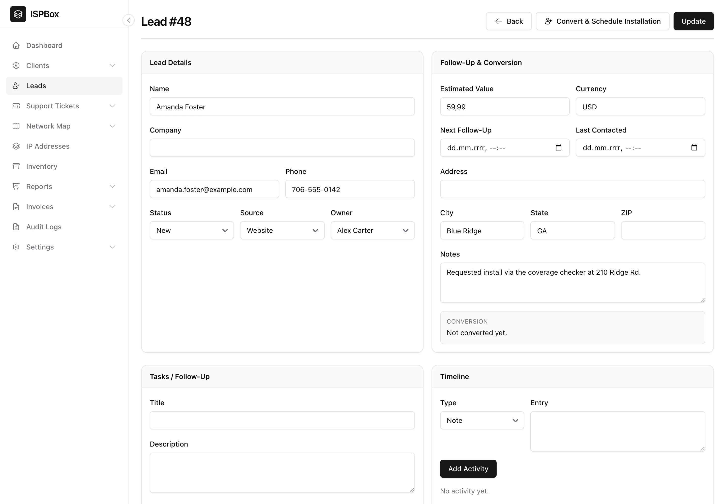Go to Dashboard in the sidebar
The image size is (726, 504).
[64, 45]
